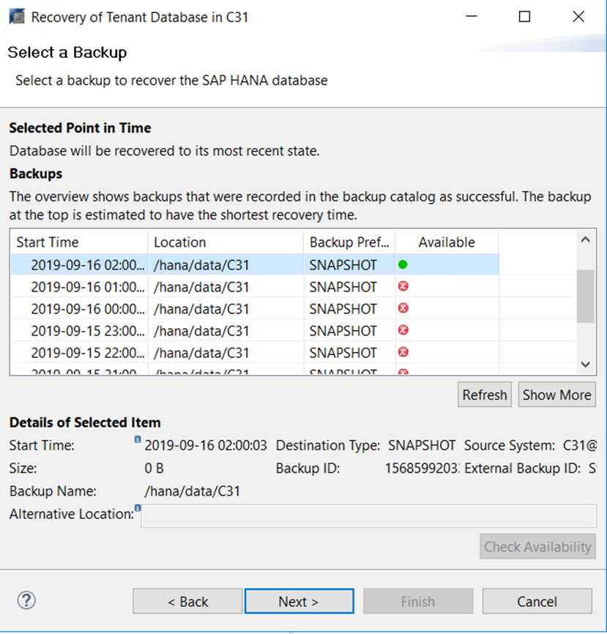Open the help question mark icon
607x634 pixels.
[x=26, y=600]
